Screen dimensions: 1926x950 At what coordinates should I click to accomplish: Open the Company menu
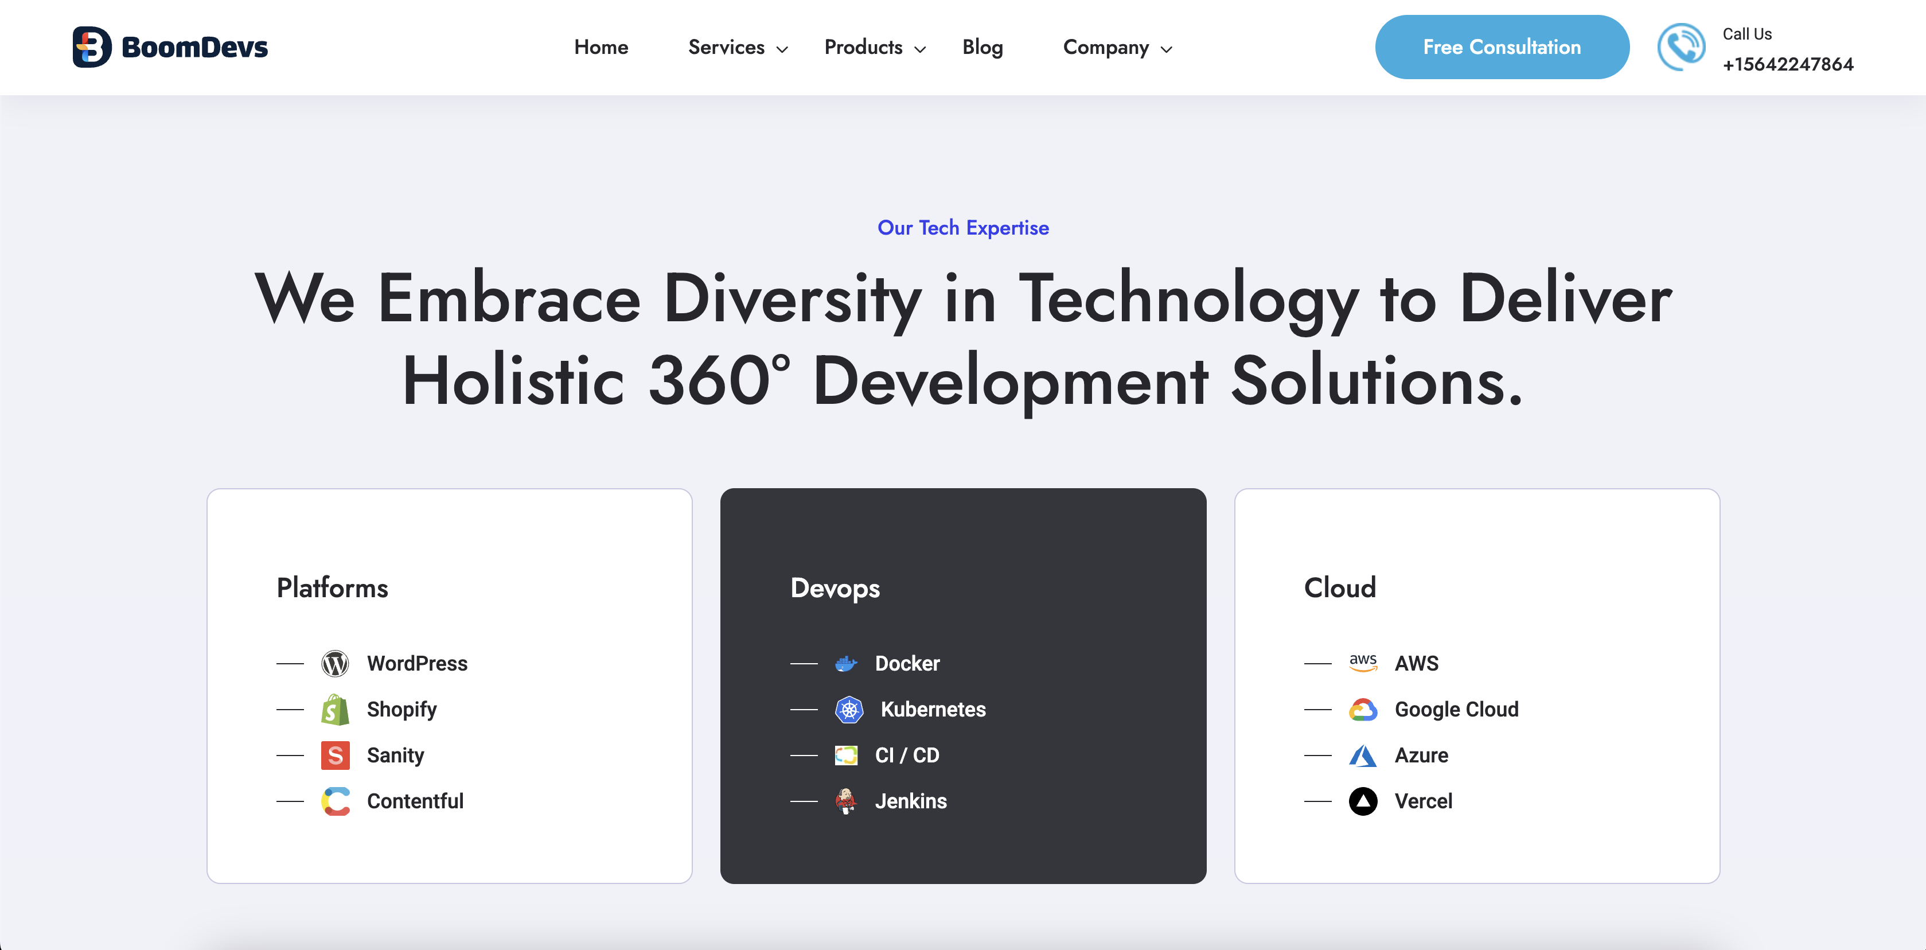coord(1106,47)
